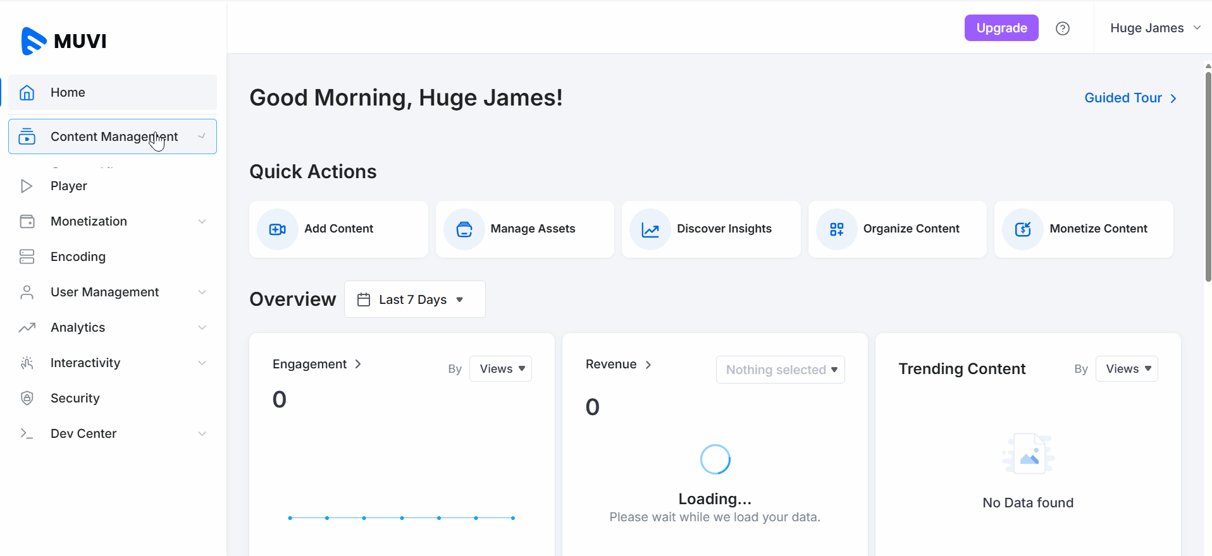Screen dimensions: 1212x556
Task: Open the Engagement Views dropdown
Action: [x=501, y=369]
